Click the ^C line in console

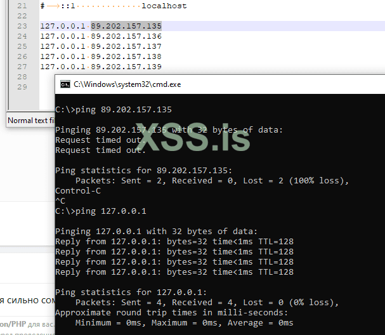click(60, 201)
